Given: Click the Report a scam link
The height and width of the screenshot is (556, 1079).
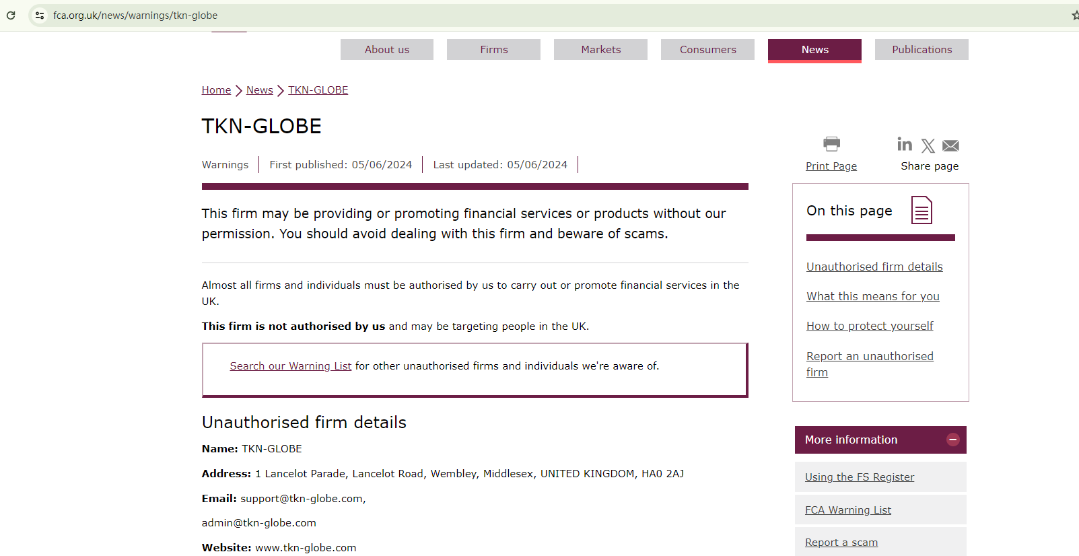Looking at the screenshot, I should [841, 543].
